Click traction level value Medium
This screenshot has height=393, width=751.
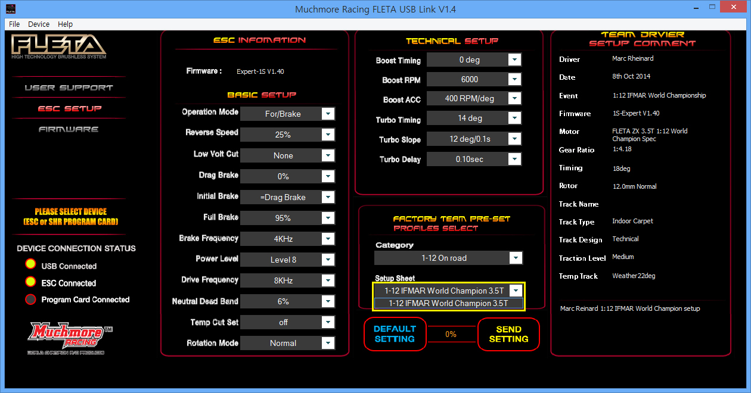point(623,257)
